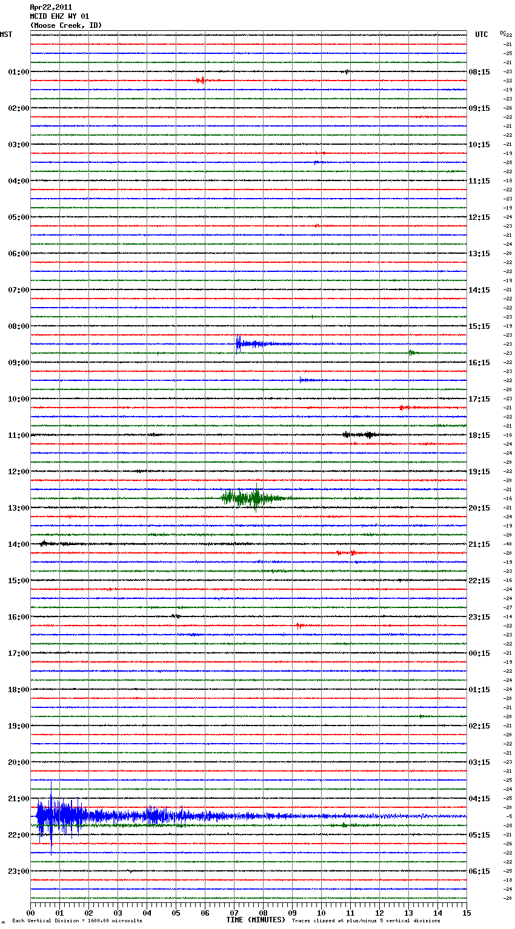Click the '02:15' UTC time label

[x=479, y=726]
